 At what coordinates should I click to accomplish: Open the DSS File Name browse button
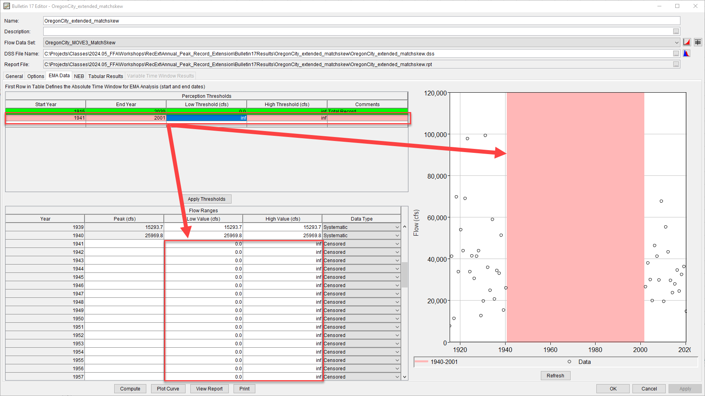676,53
